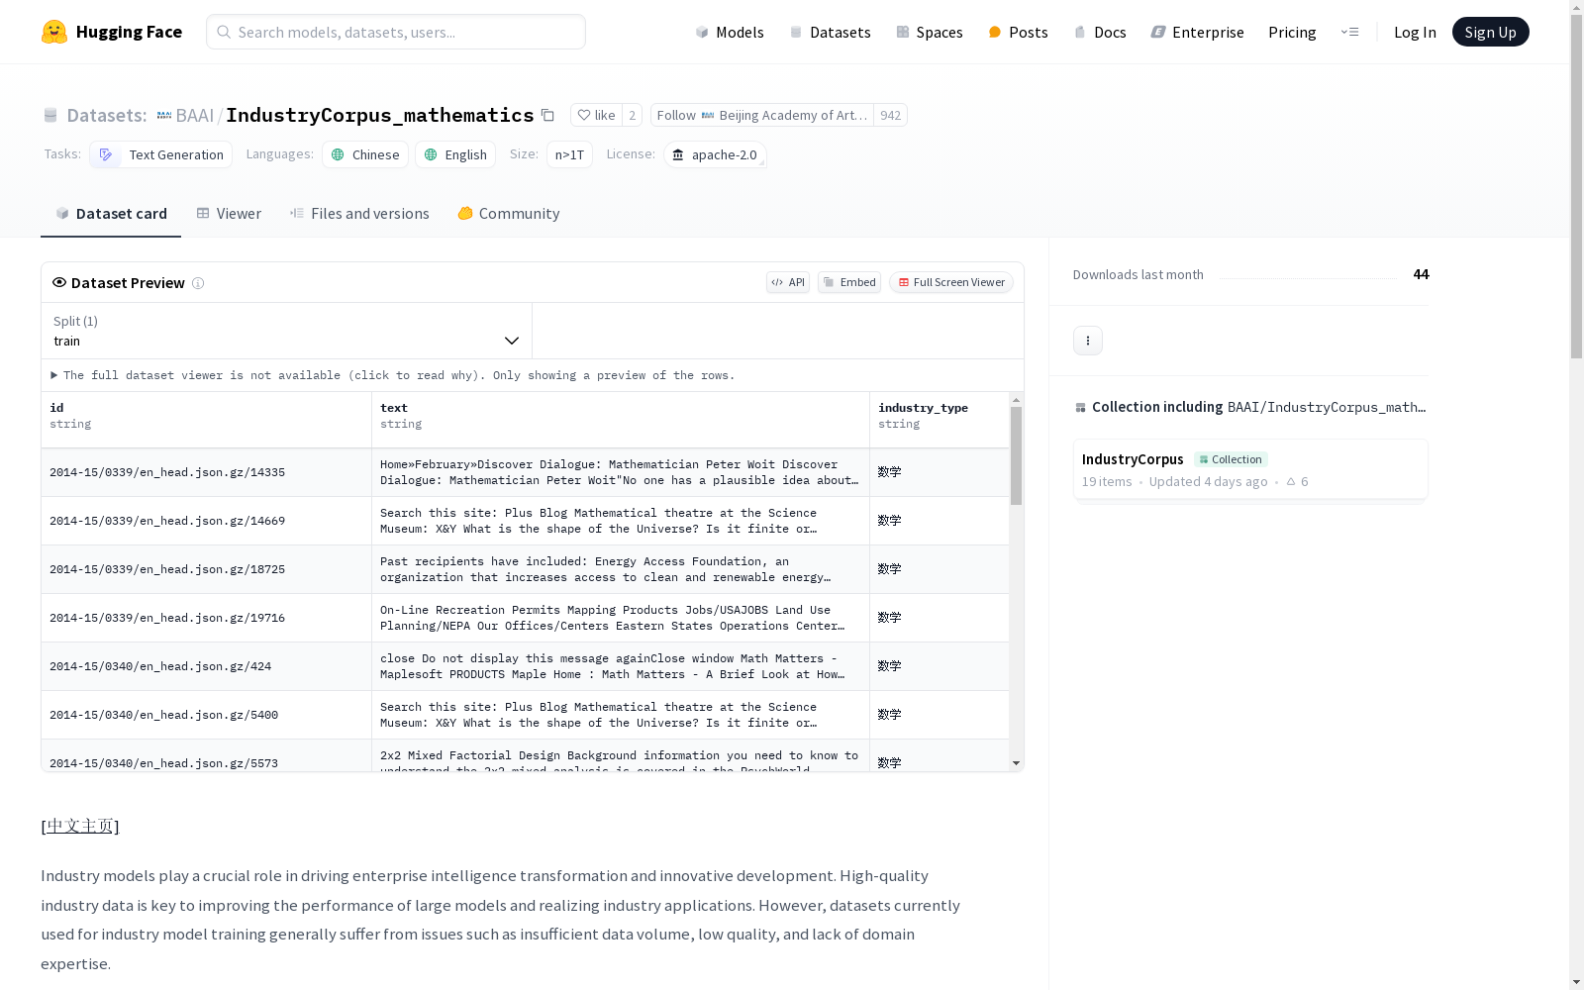Switch to the Viewer tab
Image resolution: width=1584 pixels, height=990 pixels.
click(x=229, y=214)
